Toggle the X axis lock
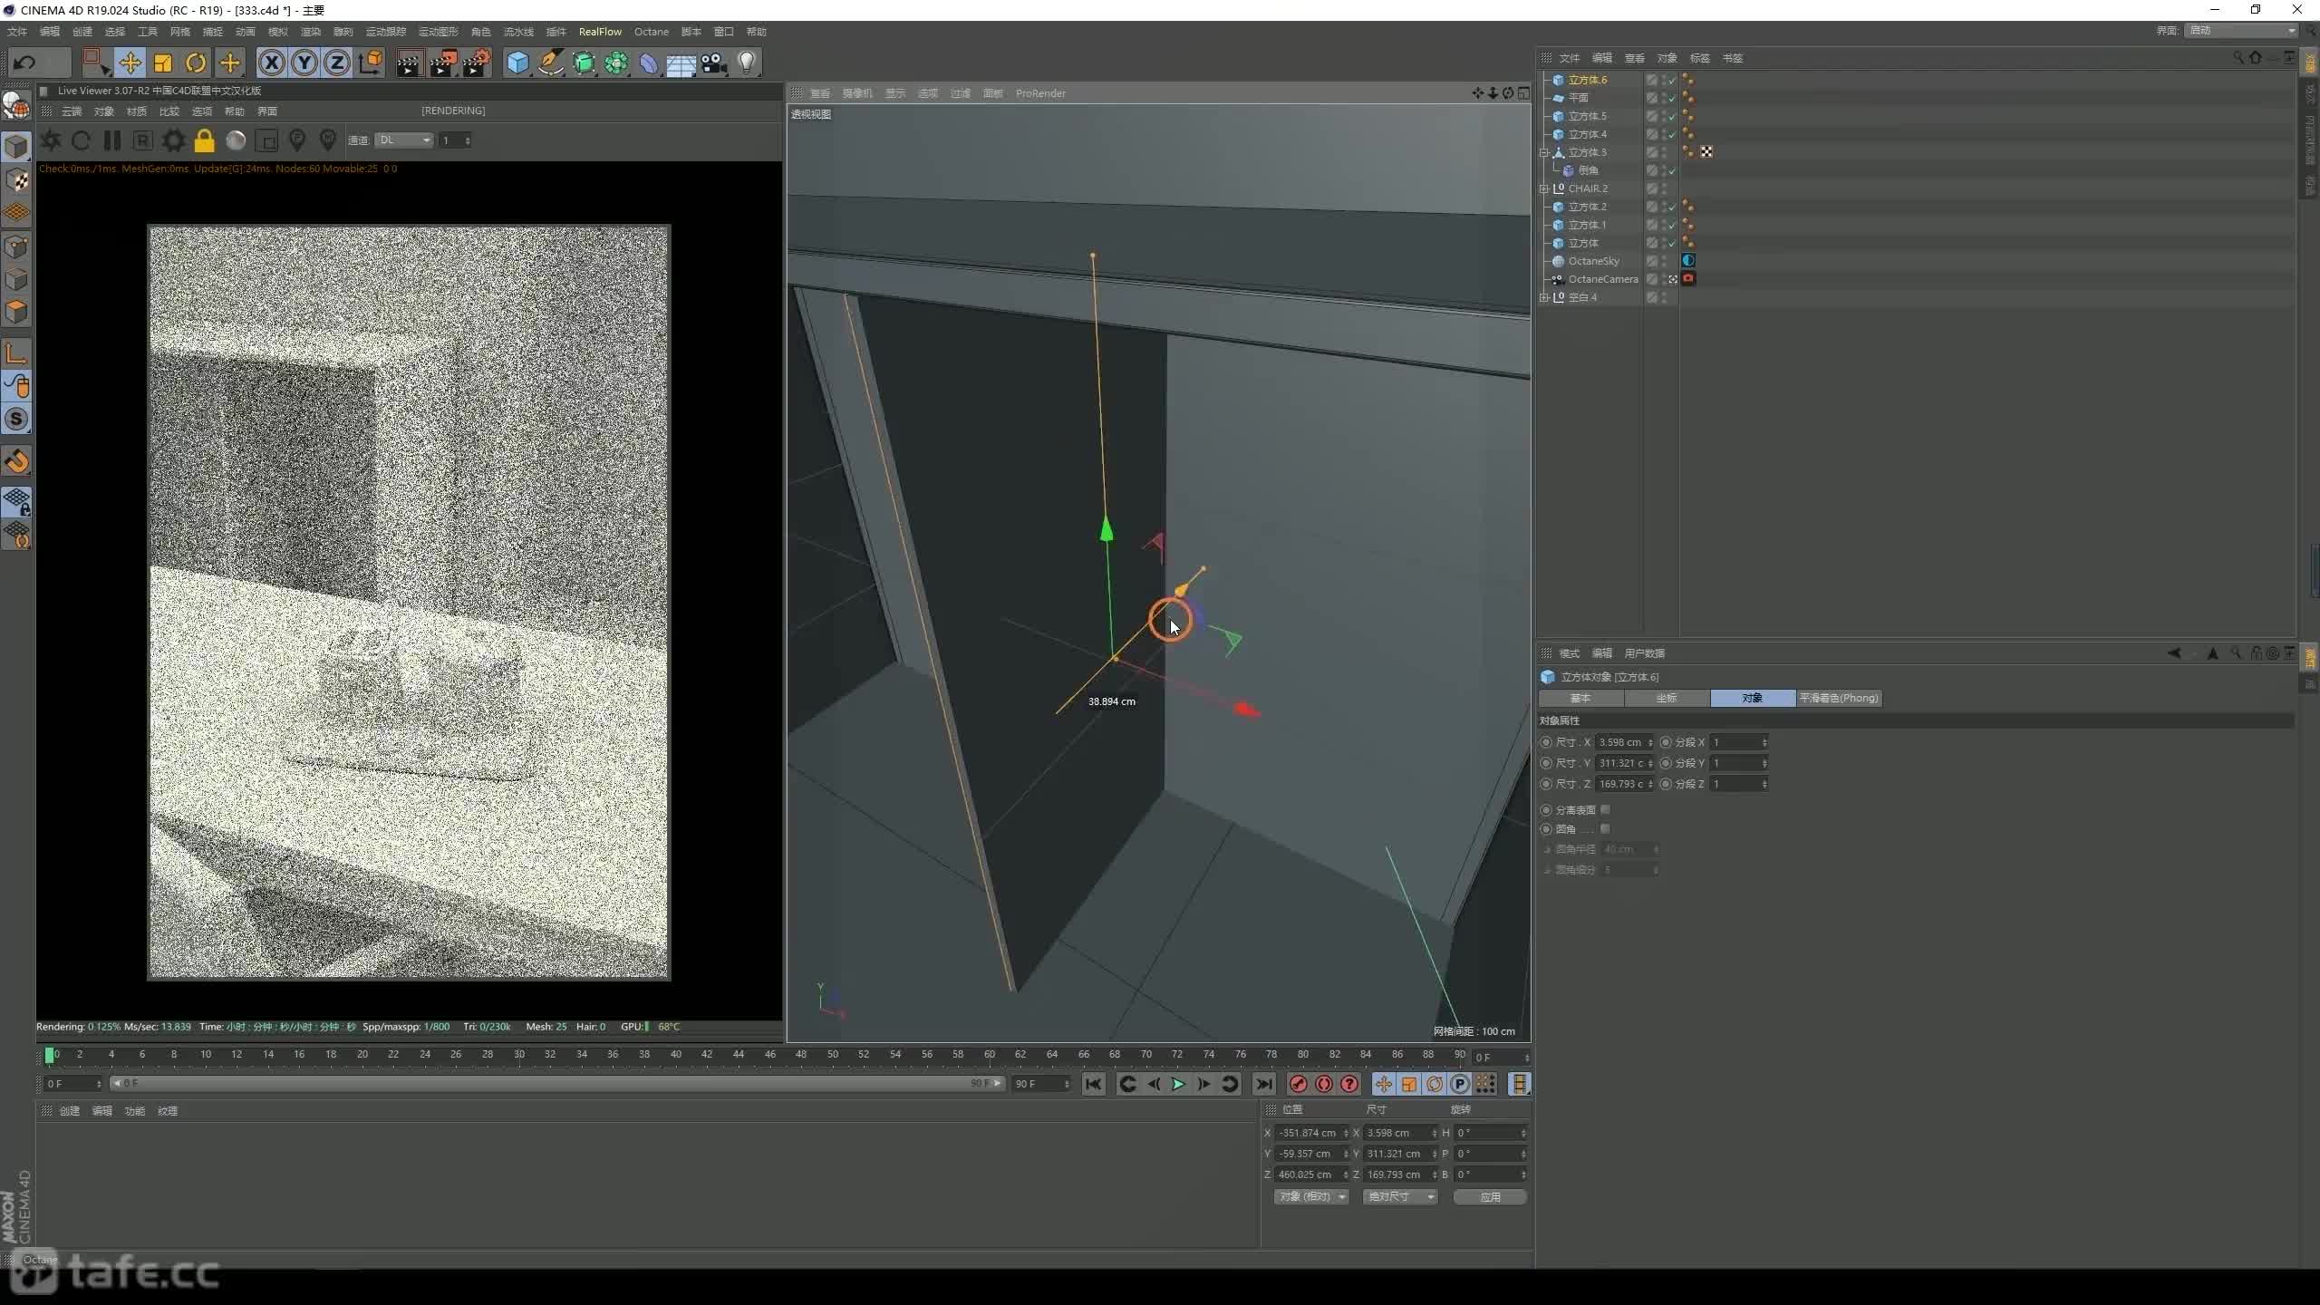Viewport: 2320px width, 1305px height. (272, 63)
